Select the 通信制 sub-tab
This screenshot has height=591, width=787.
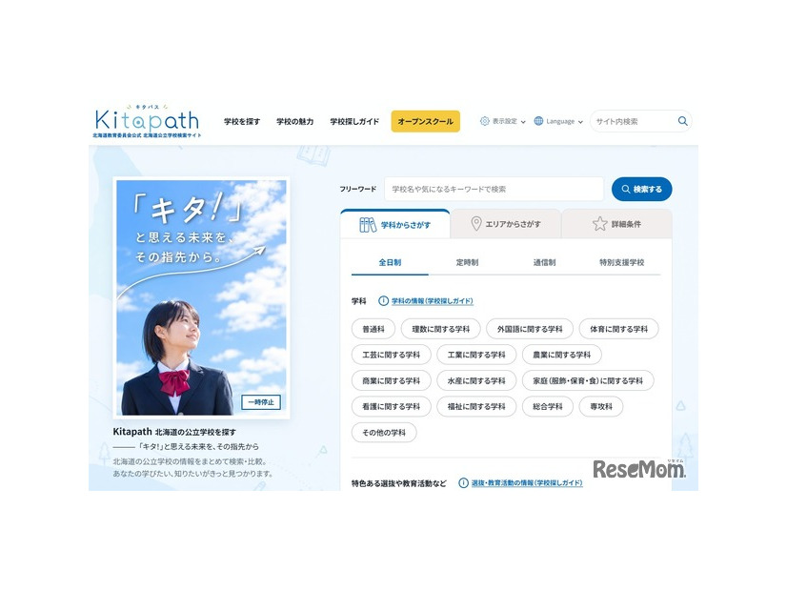pos(545,262)
